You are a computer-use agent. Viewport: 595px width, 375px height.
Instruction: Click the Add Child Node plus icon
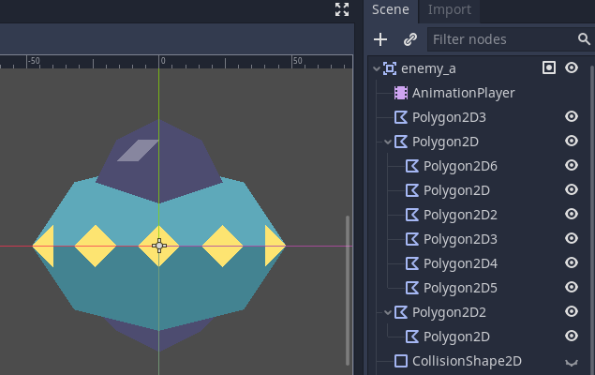(380, 39)
